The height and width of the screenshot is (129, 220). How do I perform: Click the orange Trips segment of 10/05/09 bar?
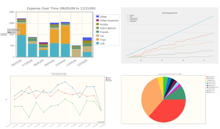click(65, 35)
